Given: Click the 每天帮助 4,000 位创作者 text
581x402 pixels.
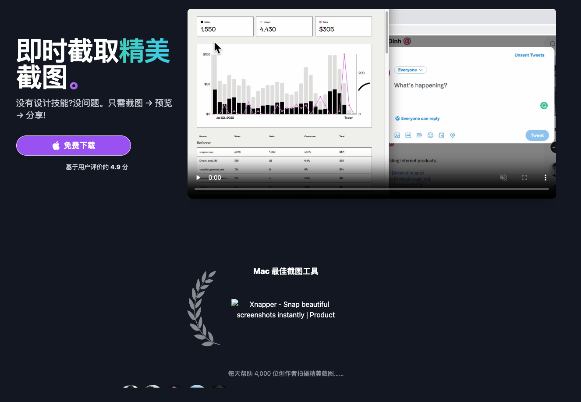Looking at the screenshot, I should [x=286, y=374].
